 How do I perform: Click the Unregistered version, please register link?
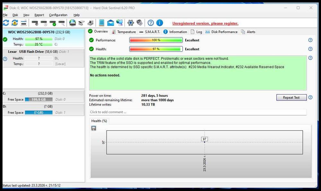click(205, 23)
